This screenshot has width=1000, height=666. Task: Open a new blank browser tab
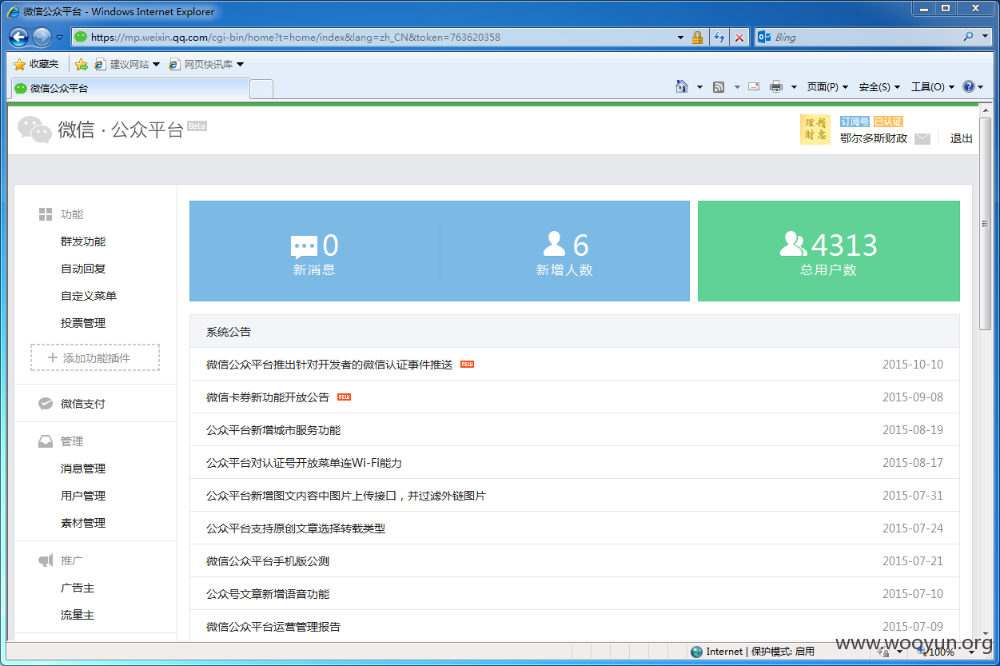(x=261, y=89)
